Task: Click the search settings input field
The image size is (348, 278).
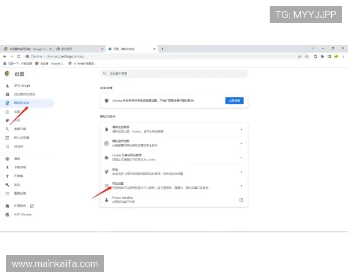Action: click(174, 74)
